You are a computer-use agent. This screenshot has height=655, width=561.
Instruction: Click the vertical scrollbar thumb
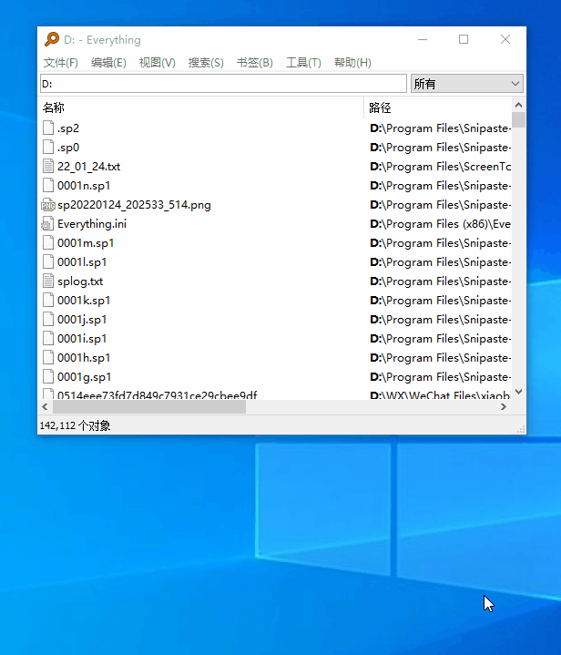[518, 120]
